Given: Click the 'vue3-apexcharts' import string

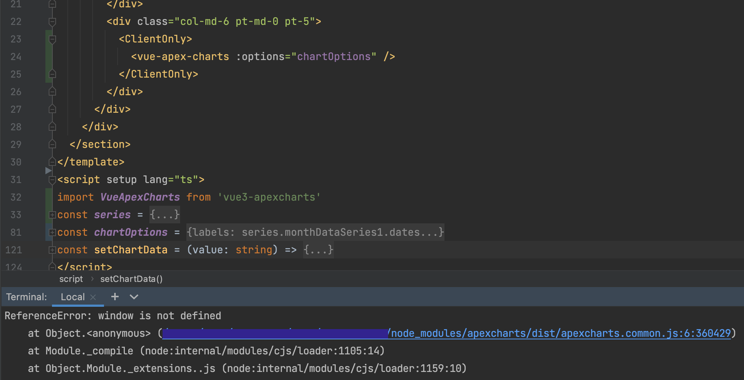Looking at the screenshot, I should [269, 197].
